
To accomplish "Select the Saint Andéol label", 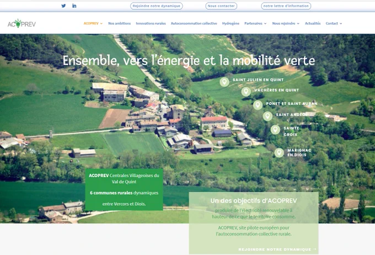I will coord(292,115).
